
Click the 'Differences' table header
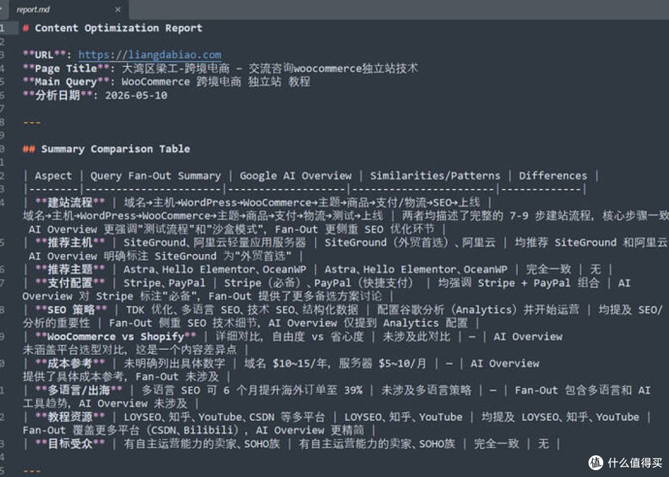tap(553, 176)
